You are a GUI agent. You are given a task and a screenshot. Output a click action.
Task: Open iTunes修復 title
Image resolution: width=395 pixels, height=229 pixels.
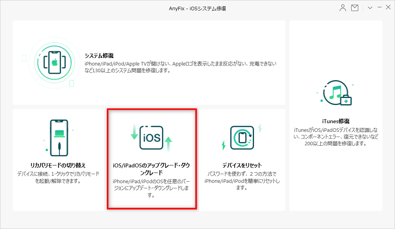pyautogui.click(x=336, y=121)
